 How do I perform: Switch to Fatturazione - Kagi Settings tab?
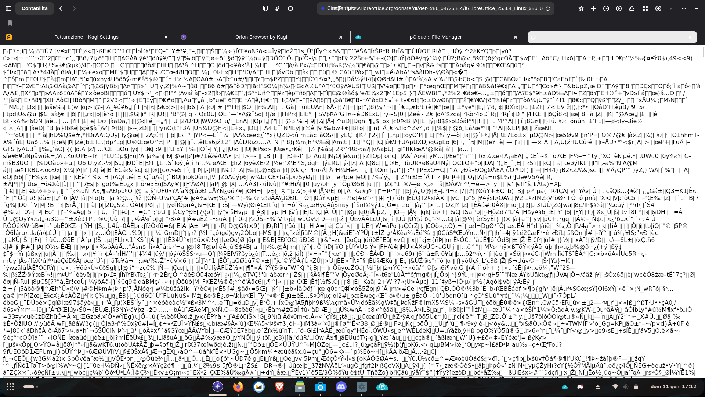click(x=86, y=37)
